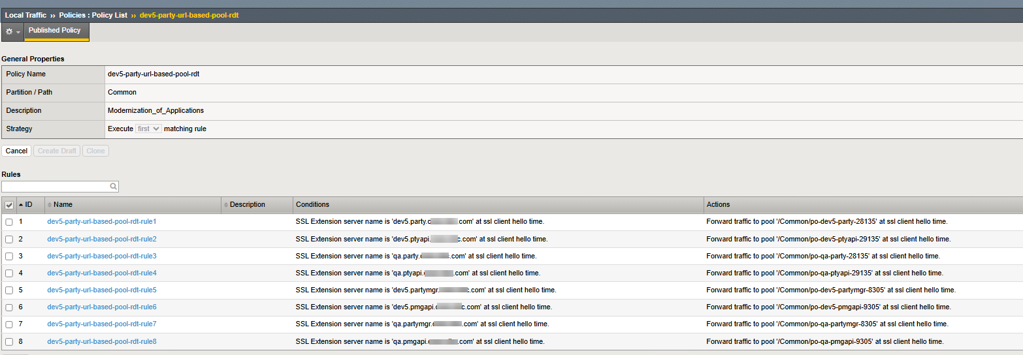
Task: Tick the checkbox for rule ID 8
Action: 9,341
